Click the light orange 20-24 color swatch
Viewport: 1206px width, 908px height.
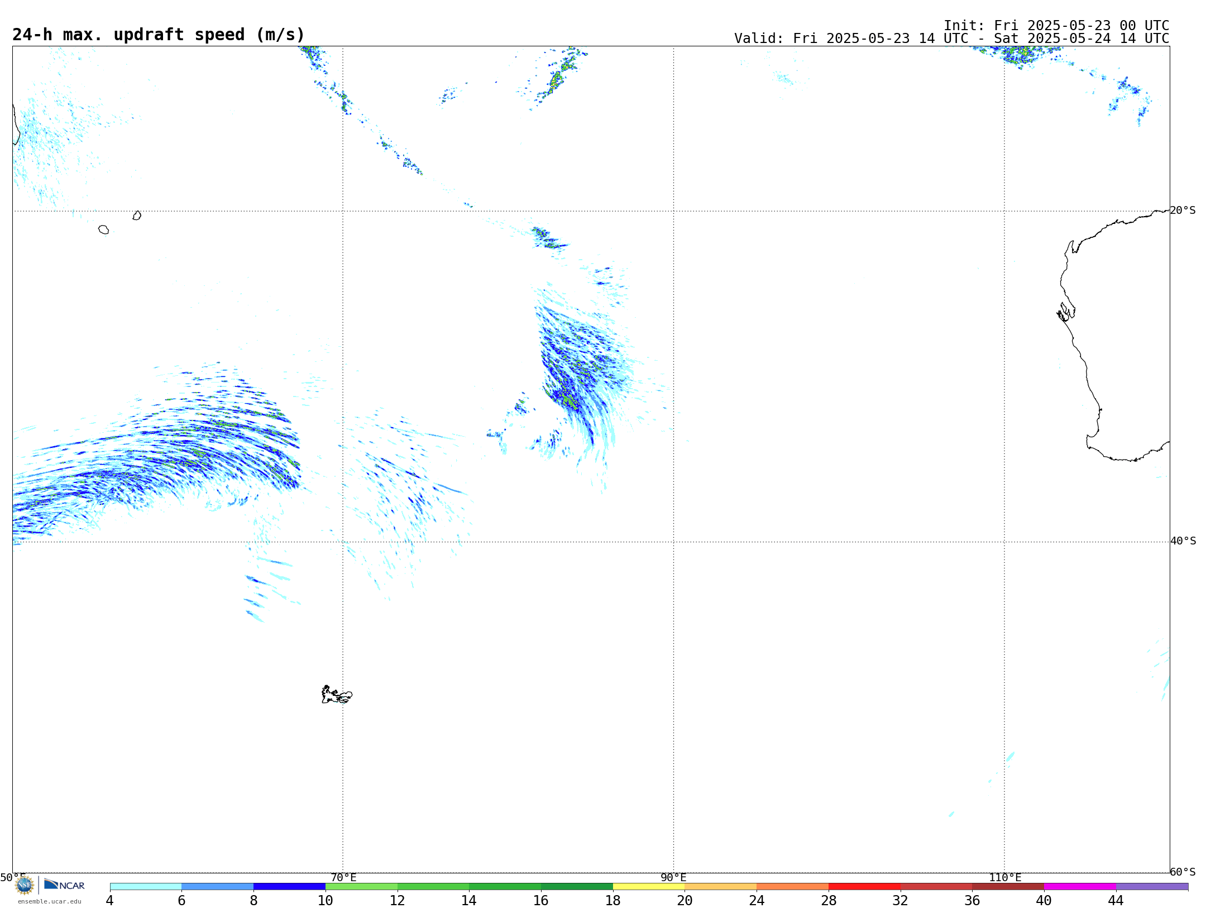coord(721,887)
